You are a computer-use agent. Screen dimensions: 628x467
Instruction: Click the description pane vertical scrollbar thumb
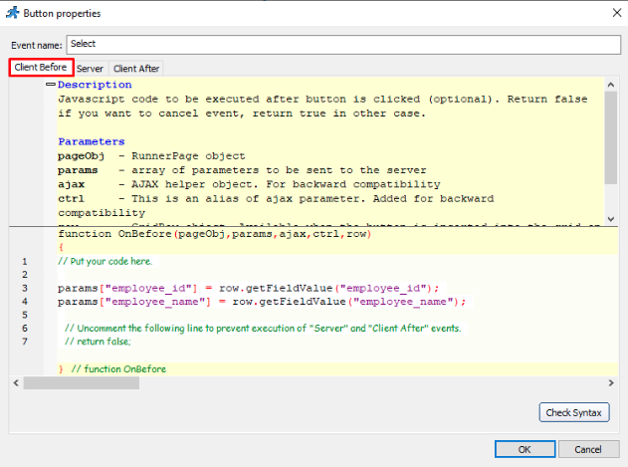coord(610,139)
